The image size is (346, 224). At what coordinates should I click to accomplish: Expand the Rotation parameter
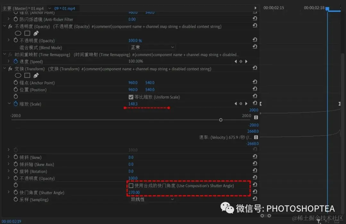pos(9,171)
